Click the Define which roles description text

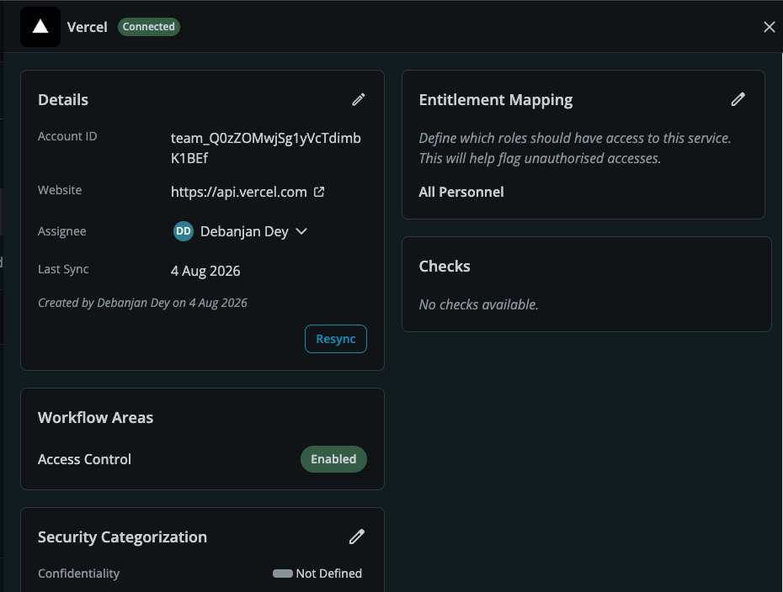click(575, 148)
